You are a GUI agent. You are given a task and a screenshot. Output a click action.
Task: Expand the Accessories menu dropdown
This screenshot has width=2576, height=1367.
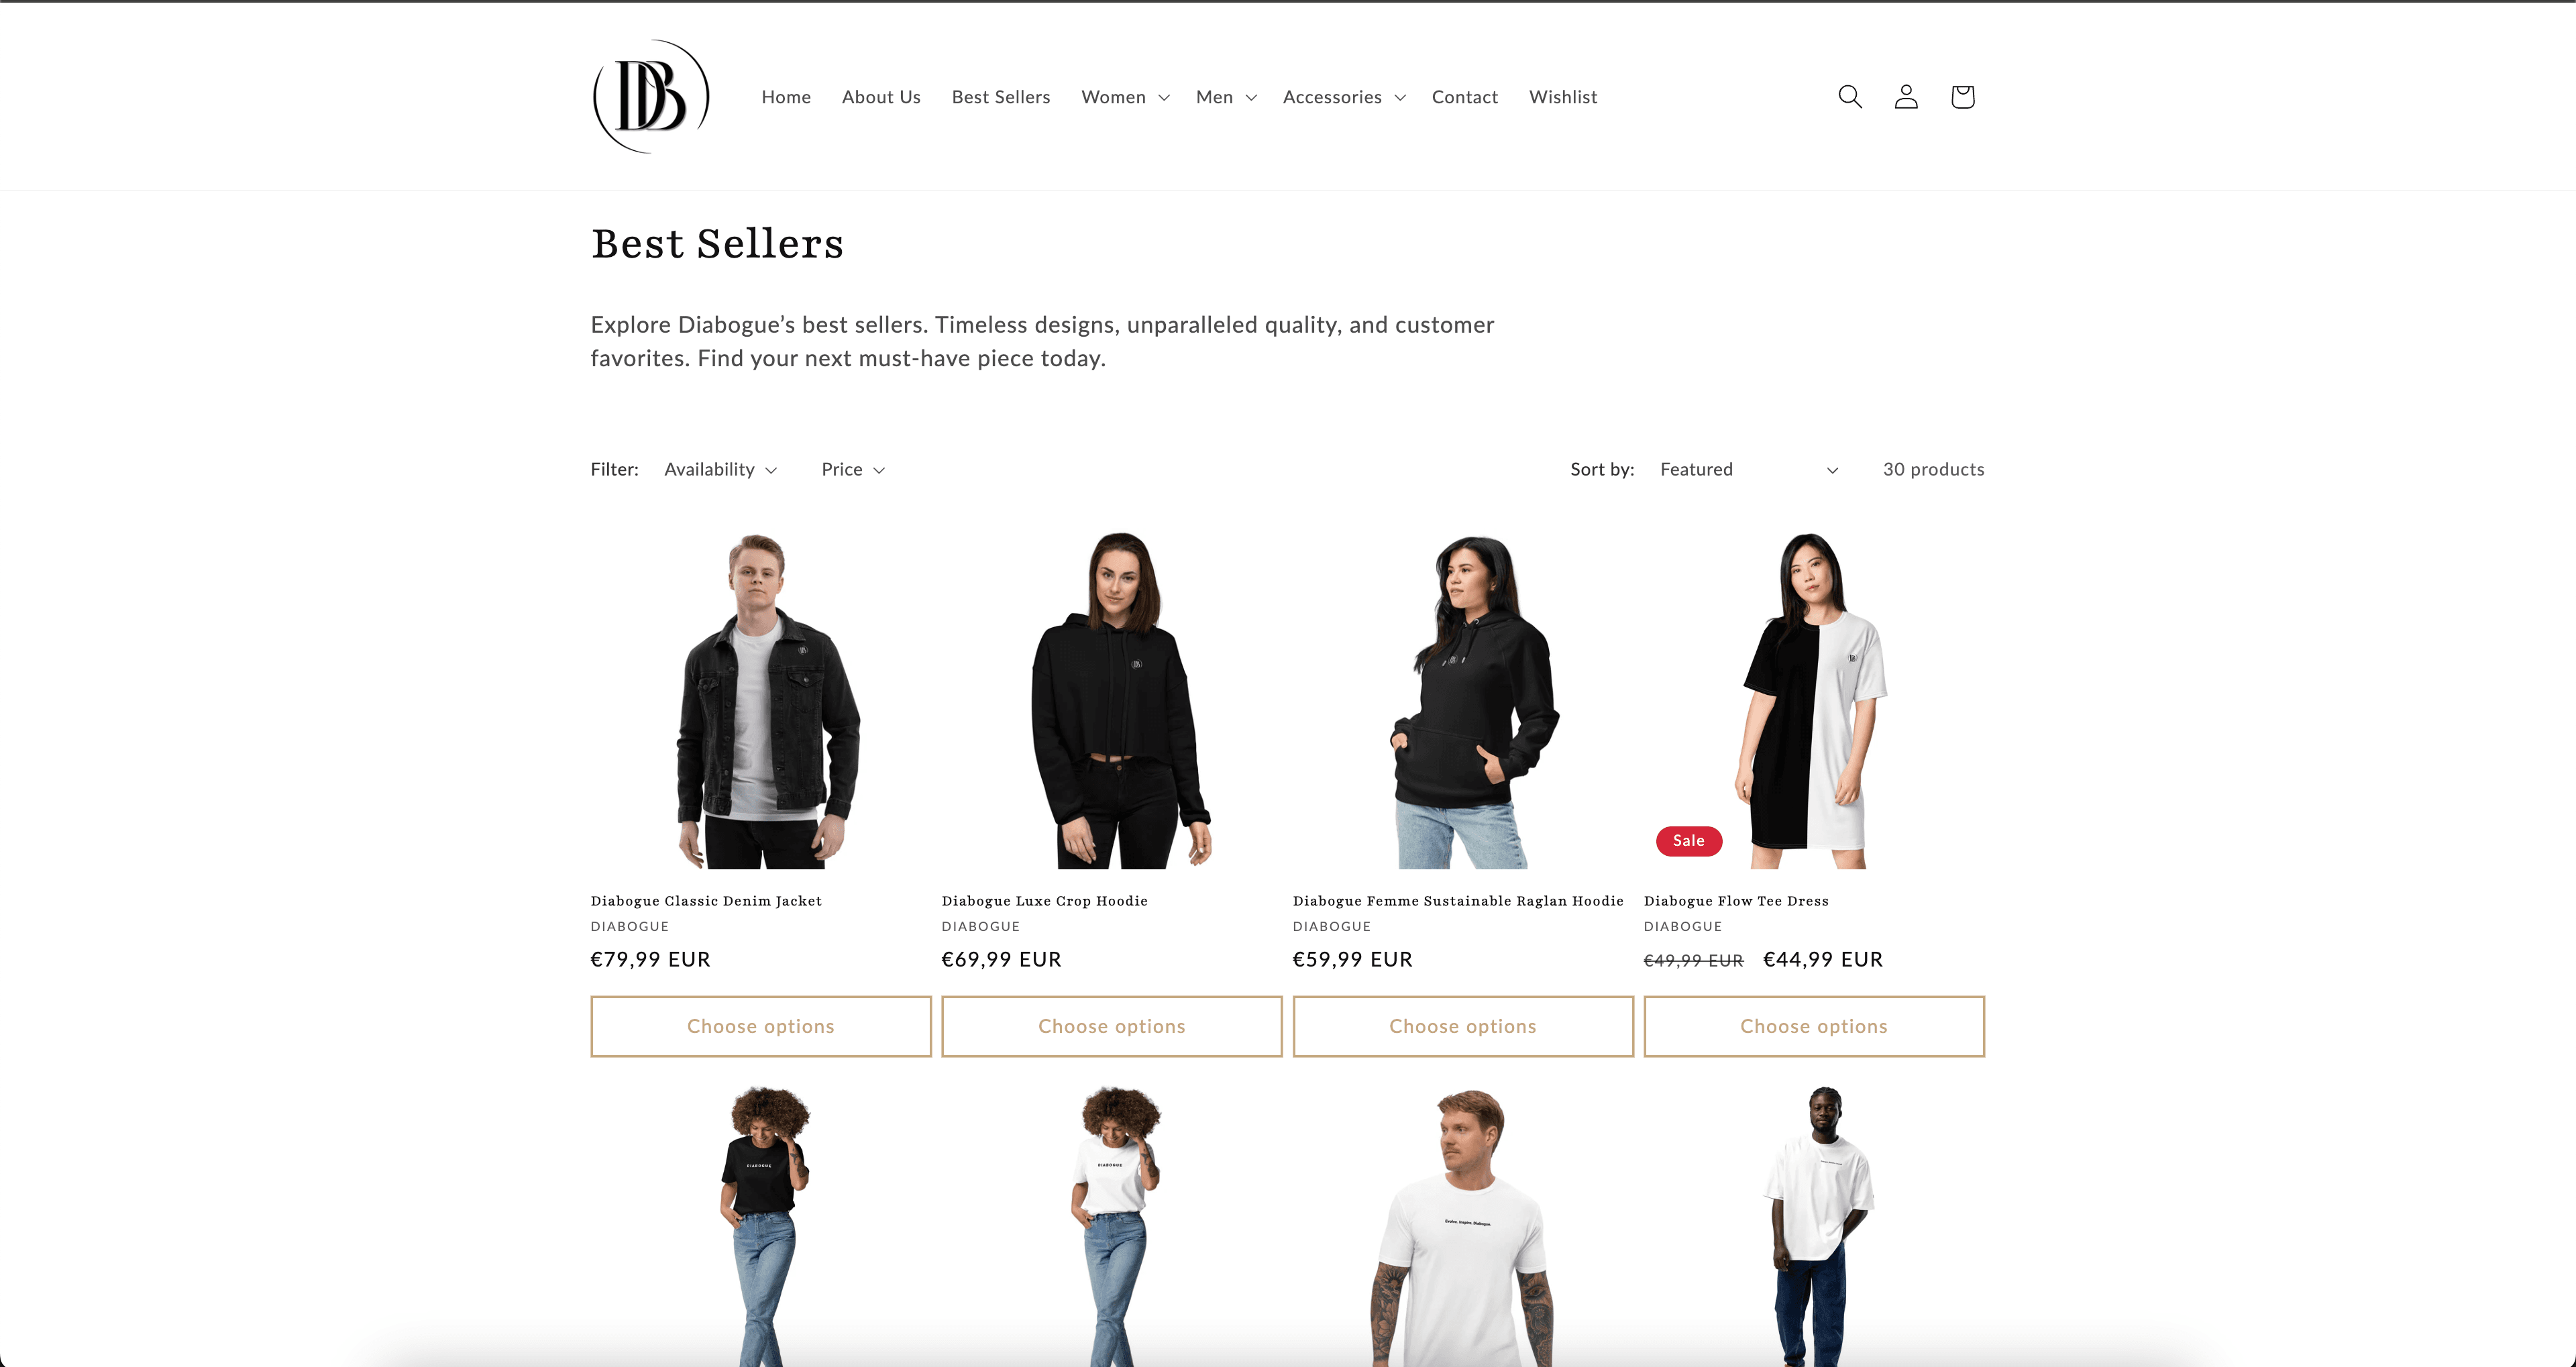(x=1344, y=97)
